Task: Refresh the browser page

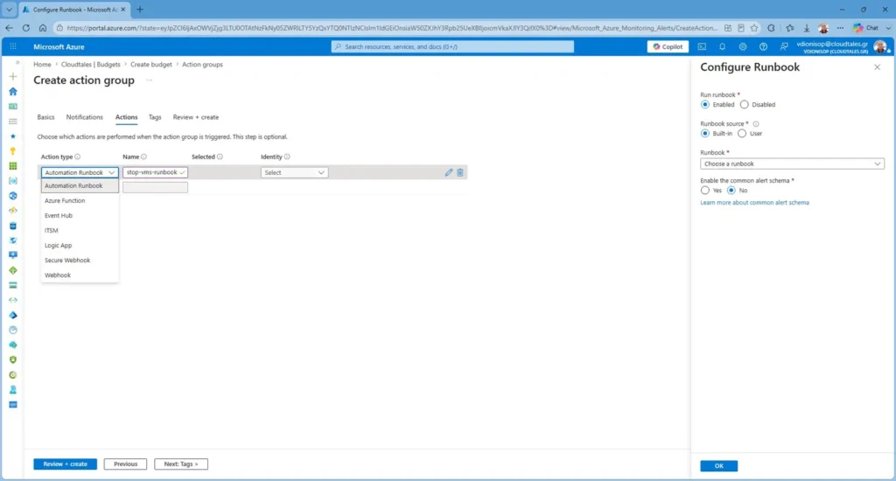Action: (x=25, y=28)
